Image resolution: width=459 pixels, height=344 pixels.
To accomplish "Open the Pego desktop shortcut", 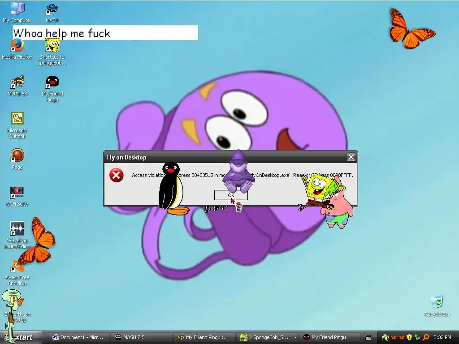I will pyautogui.click(x=17, y=159).
